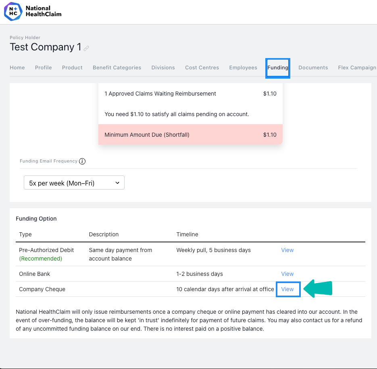View Pre-Authorized Debit funding details

[287, 250]
